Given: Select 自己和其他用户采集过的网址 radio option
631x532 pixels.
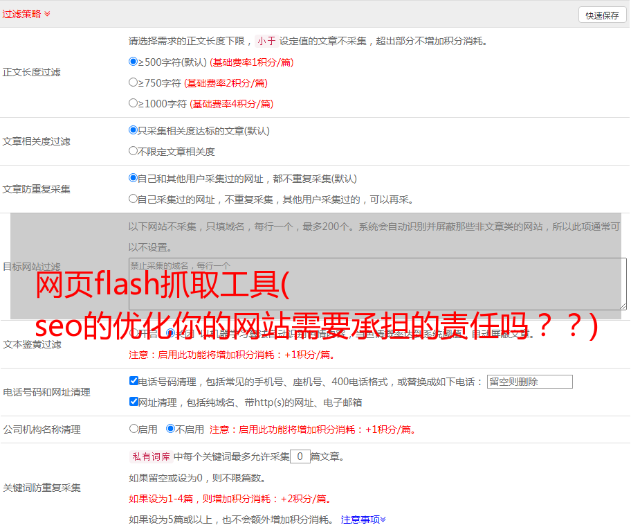Looking at the screenshot, I should click(x=133, y=178).
